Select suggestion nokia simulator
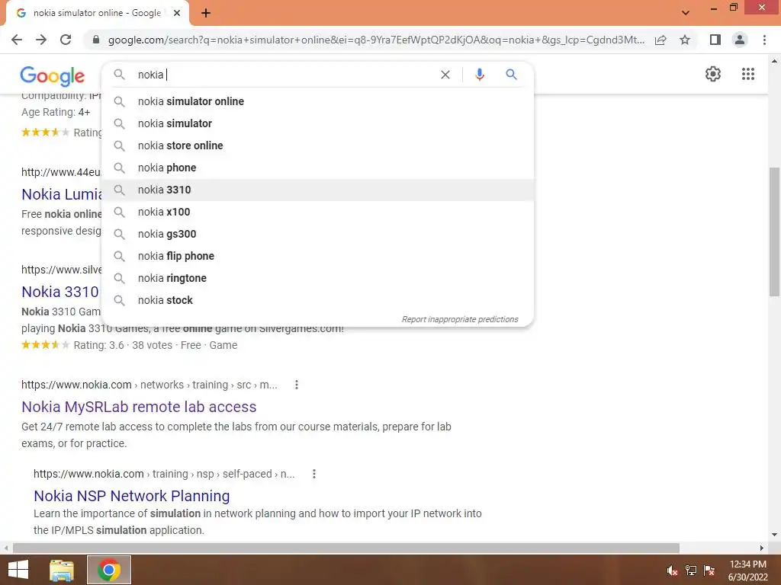 click(x=318, y=123)
